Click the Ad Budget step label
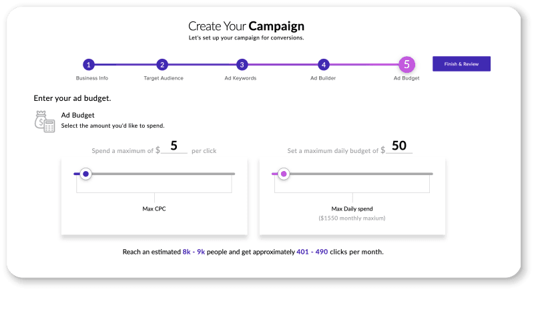Viewport: 534px width, 314px height. point(406,78)
